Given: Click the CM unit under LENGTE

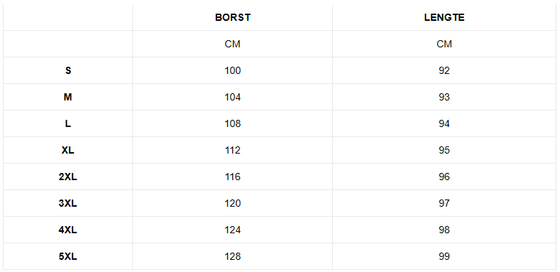Looking at the screenshot, I should click(x=444, y=44).
